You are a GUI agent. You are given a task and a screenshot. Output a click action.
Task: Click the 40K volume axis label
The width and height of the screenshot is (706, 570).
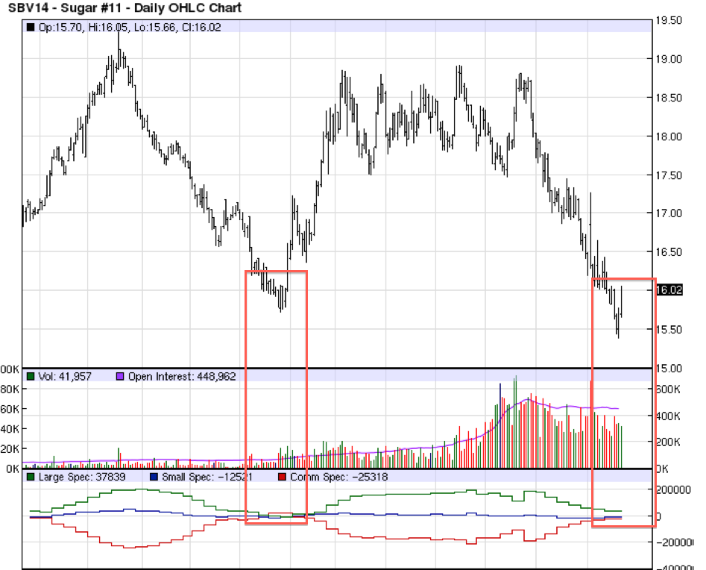(x=10, y=429)
